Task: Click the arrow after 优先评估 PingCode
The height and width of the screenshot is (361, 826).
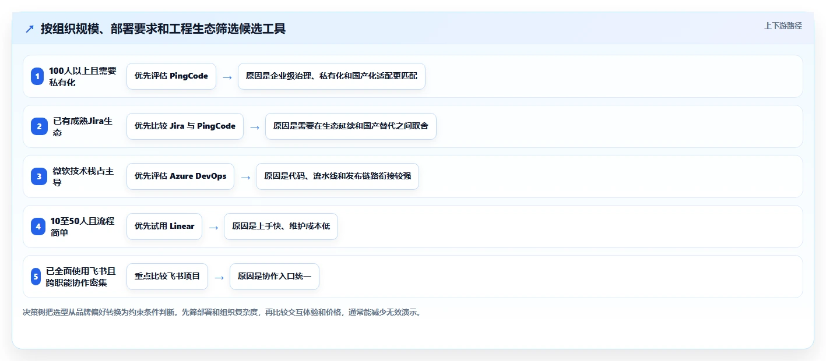Action: click(227, 77)
